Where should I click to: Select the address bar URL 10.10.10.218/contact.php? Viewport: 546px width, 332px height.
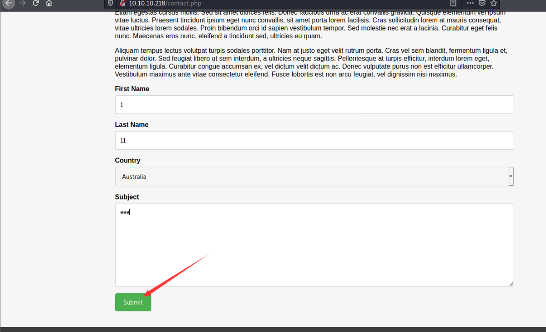(165, 3)
